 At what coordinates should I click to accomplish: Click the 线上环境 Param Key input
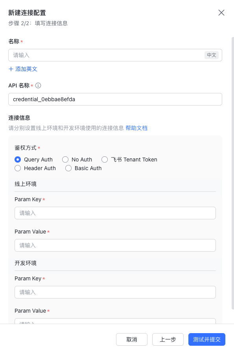click(x=115, y=213)
